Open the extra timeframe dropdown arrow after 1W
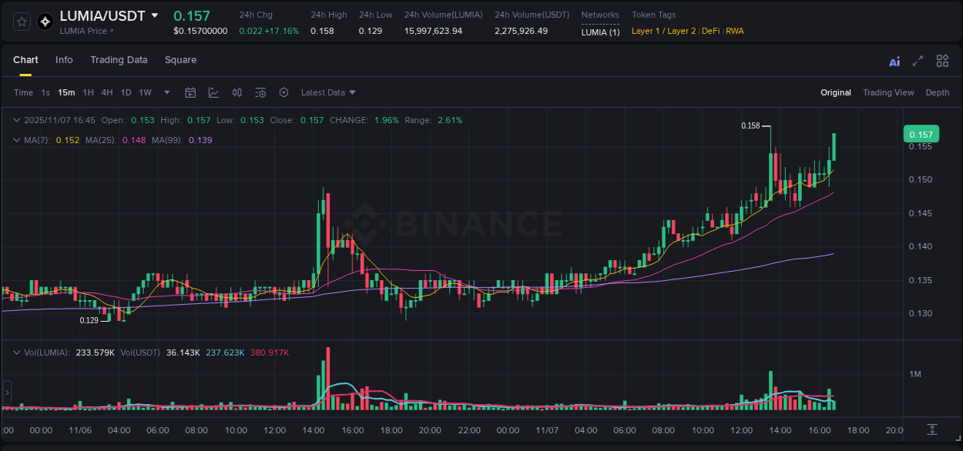963x451 pixels. [166, 92]
